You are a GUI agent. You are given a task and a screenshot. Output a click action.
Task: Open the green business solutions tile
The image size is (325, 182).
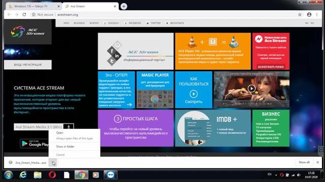271,128
